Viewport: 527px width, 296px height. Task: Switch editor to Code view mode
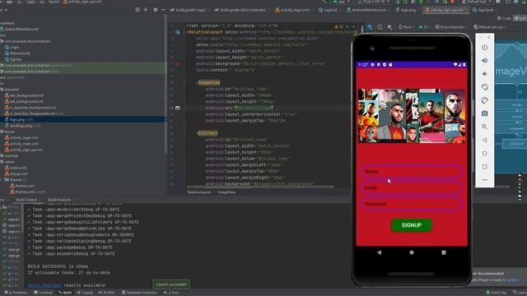[504, 18]
